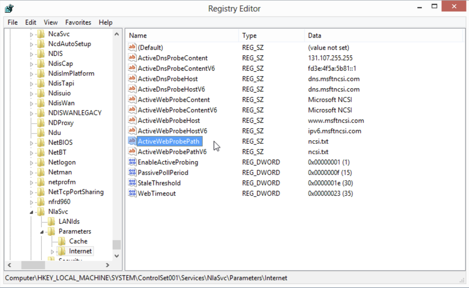Image resolution: width=469 pixels, height=288 pixels.
Task: Click the ab icon next to ActiveWebProbeContentV6
Action: tap(132, 110)
